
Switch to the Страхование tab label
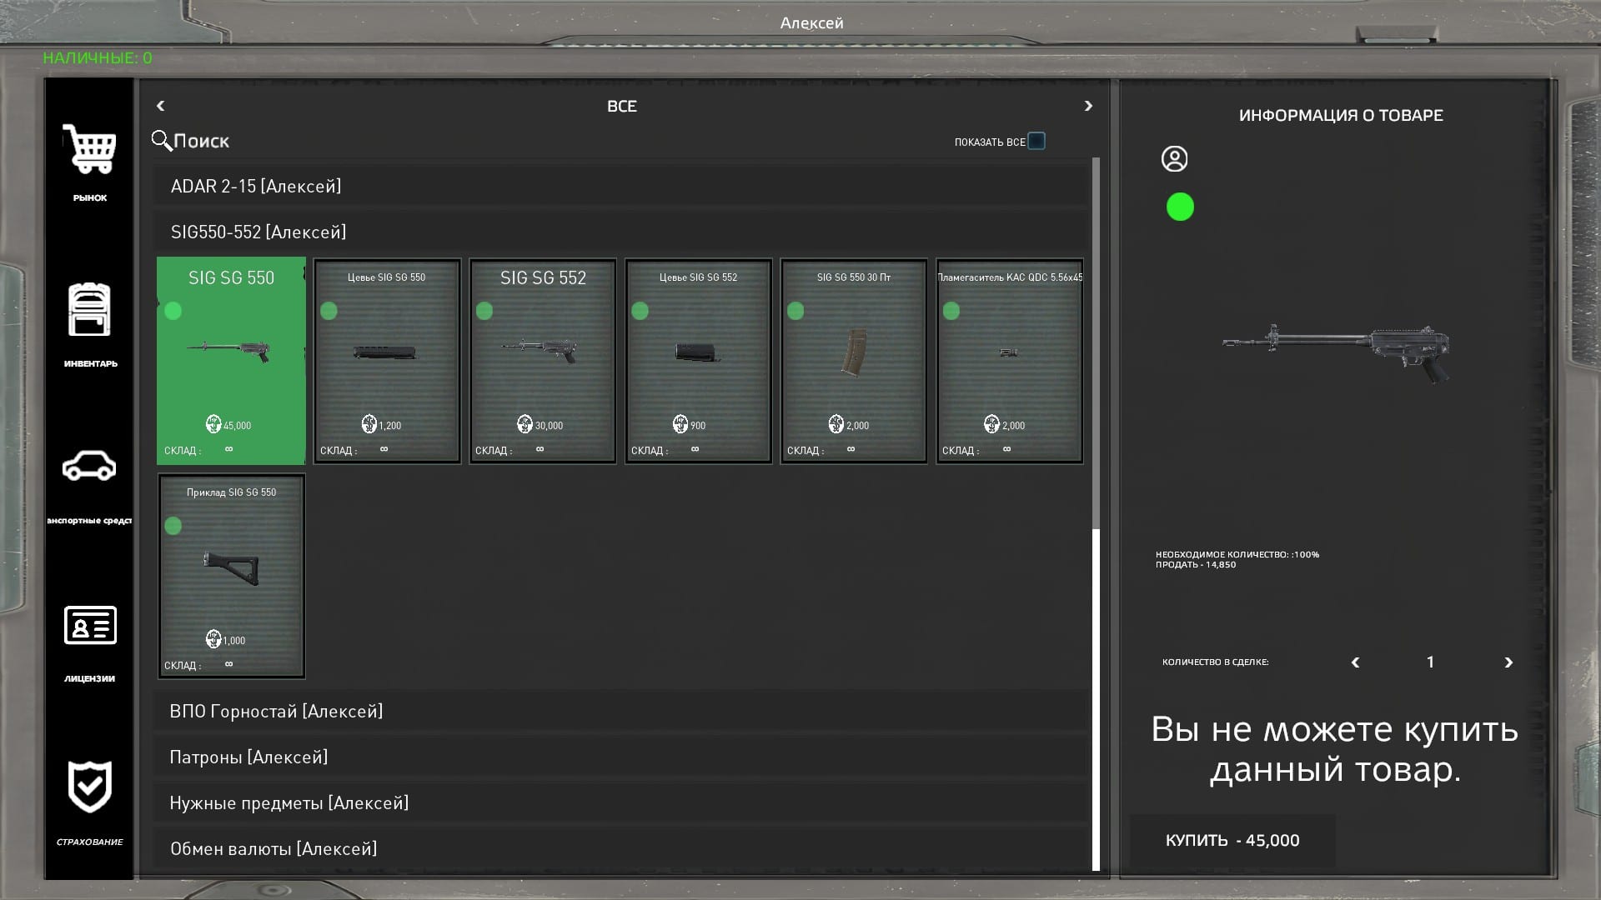(89, 842)
